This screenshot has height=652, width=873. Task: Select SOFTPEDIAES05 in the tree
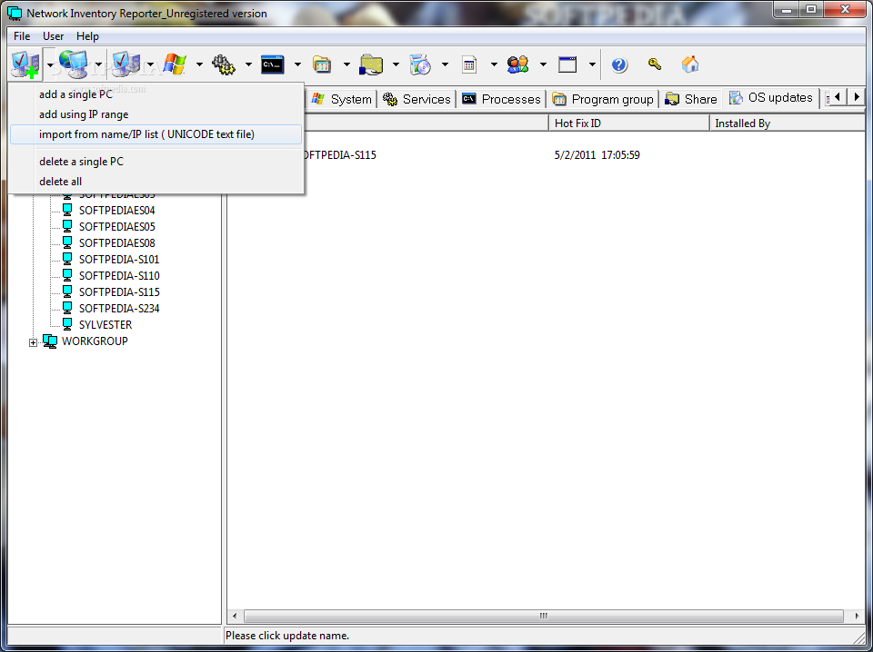pyautogui.click(x=117, y=227)
